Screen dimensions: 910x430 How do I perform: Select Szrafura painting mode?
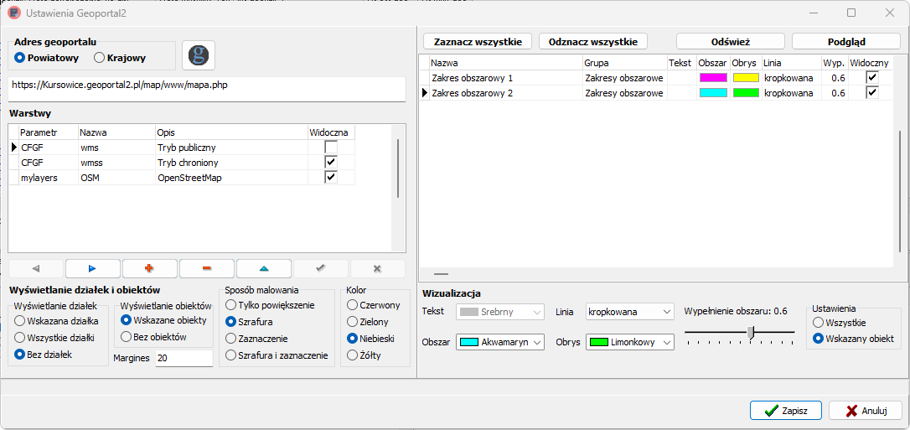tap(250, 321)
